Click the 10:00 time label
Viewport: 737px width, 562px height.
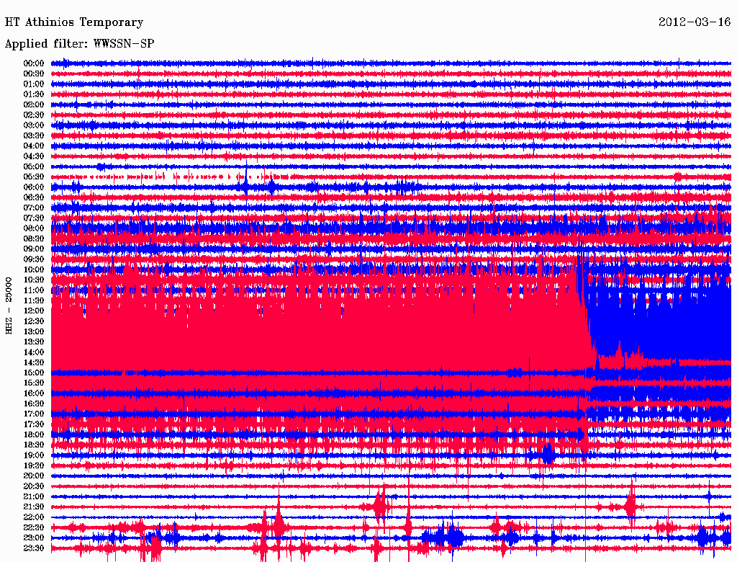(x=34, y=269)
